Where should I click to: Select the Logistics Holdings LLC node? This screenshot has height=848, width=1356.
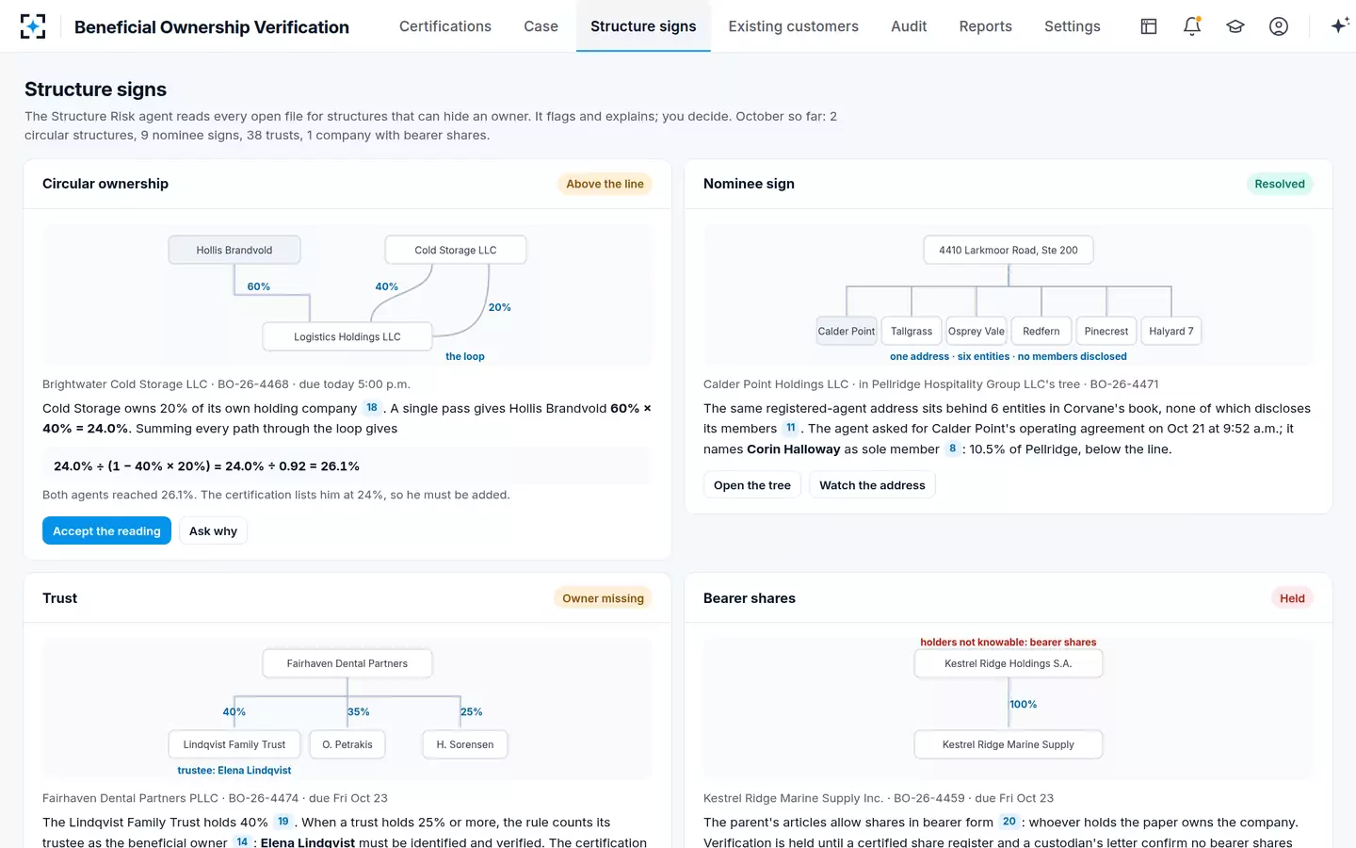[347, 336]
